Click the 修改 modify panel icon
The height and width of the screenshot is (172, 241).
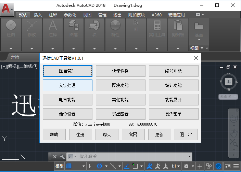[x=31, y=25]
